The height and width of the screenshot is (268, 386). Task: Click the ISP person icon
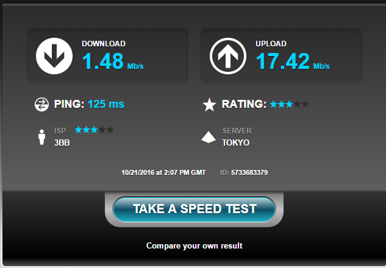click(42, 137)
